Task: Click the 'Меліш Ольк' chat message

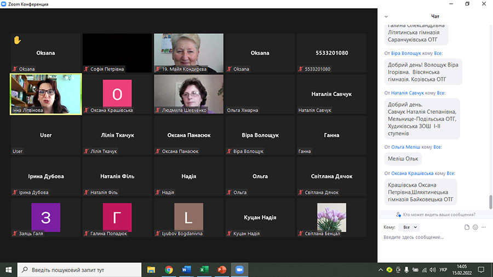Action: click(403, 159)
